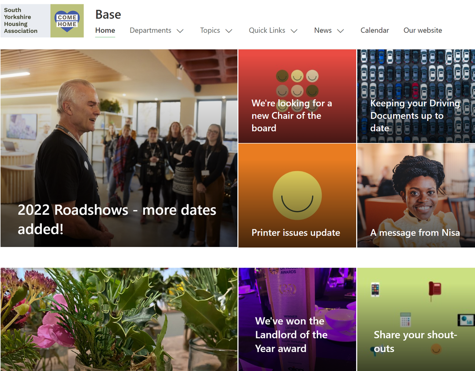Select the Home navigation tab

pyautogui.click(x=105, y=30)
